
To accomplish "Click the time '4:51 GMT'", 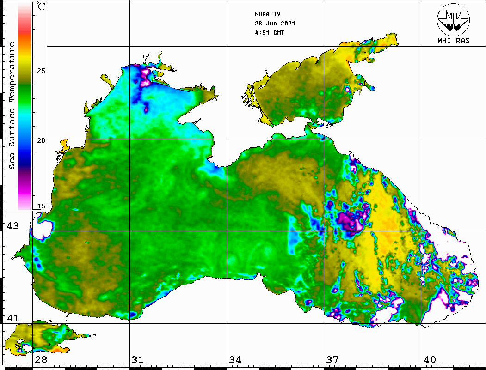I will [269, 32].
